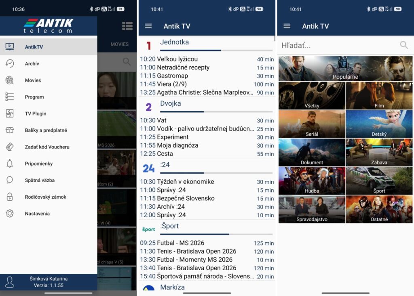Open Populárne category banner
This screenshot has width=414, height=296.
click(x=345, y=68)
